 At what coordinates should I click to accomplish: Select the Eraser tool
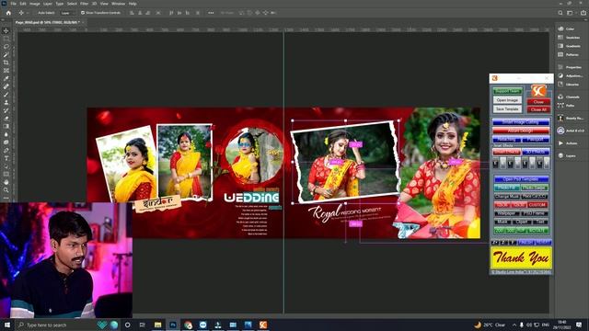tap(6, 119)
